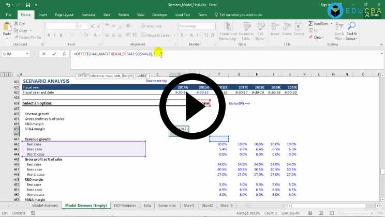Click the Find & Select magnifier icon
The height and width of the screenshot is (217, 385).
351,27
